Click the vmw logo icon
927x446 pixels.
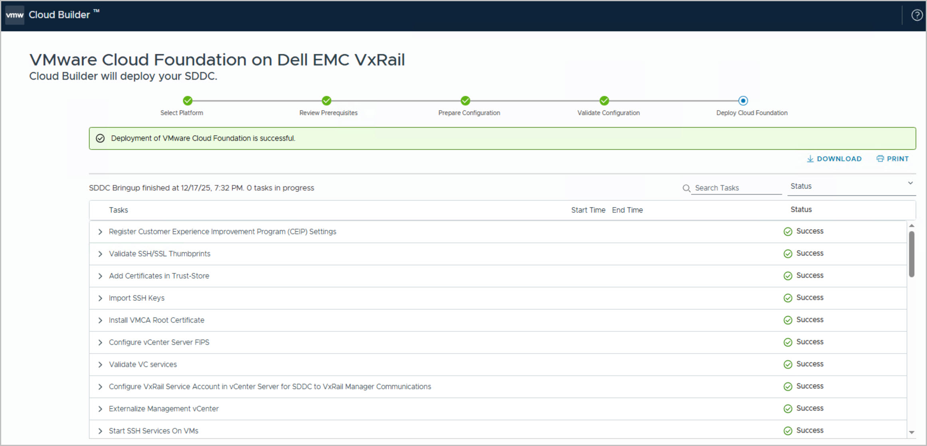click(x=15, y=15)
